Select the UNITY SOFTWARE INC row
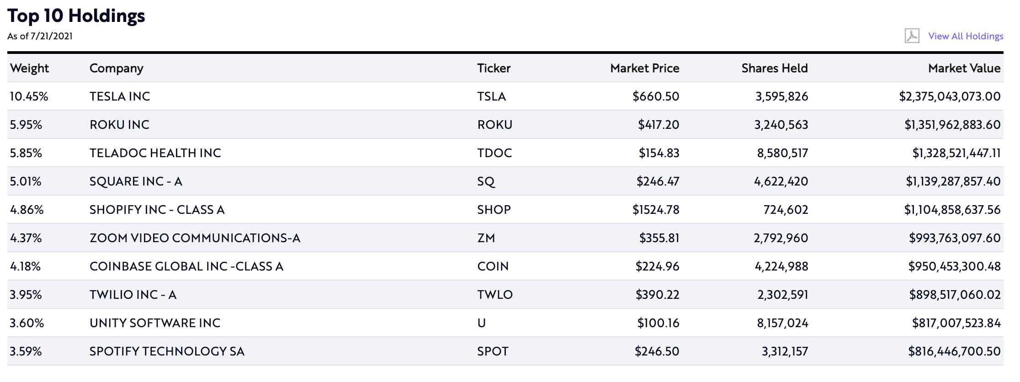Viewport: 1020px width, 382px height. coord(505,323)
